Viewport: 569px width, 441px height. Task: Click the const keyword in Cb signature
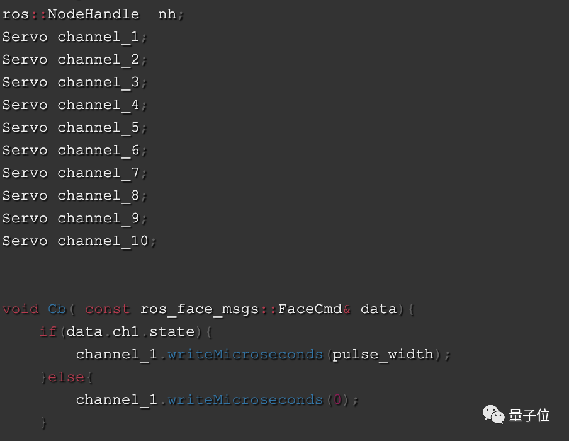107,309
